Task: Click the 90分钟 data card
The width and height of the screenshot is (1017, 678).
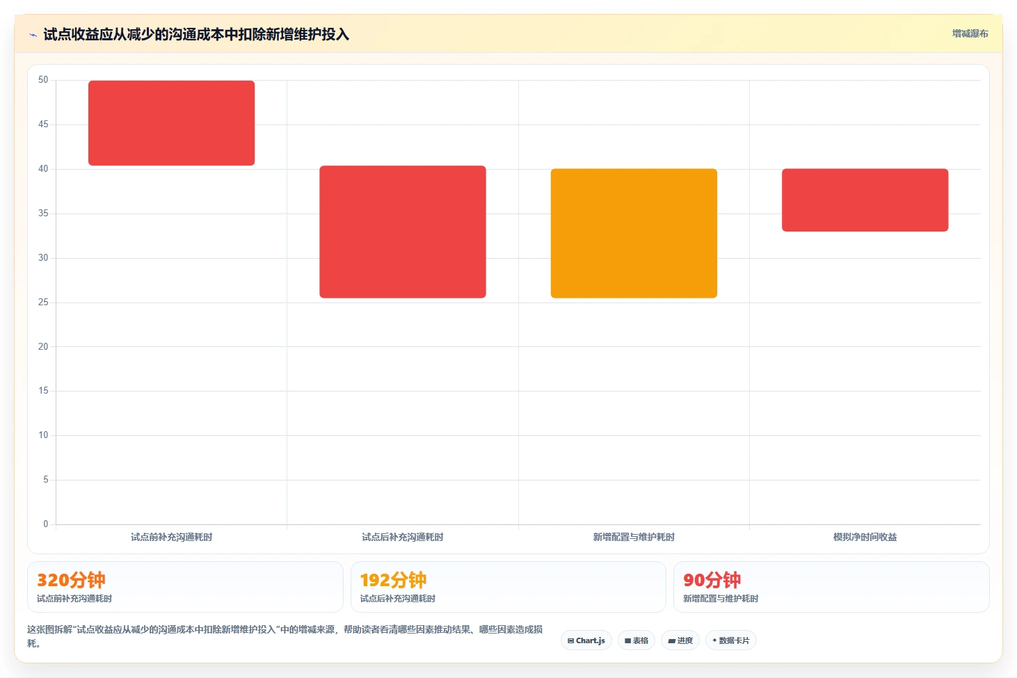Action: [831, 587]
